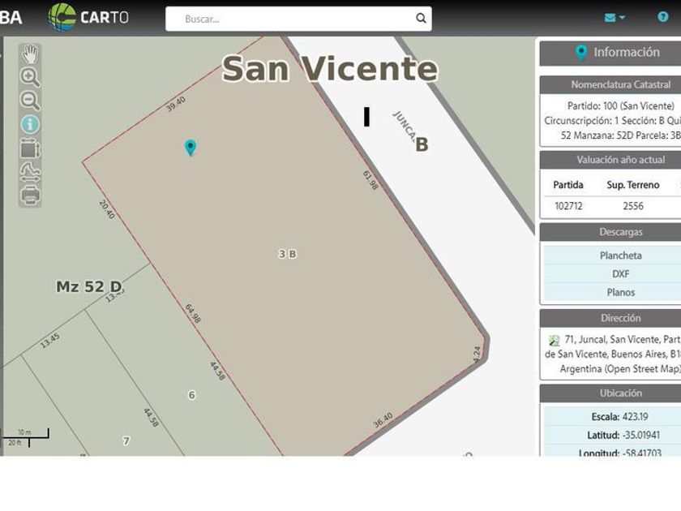
Task: Select the pan hand tool
Action: [x=30, y=54]
